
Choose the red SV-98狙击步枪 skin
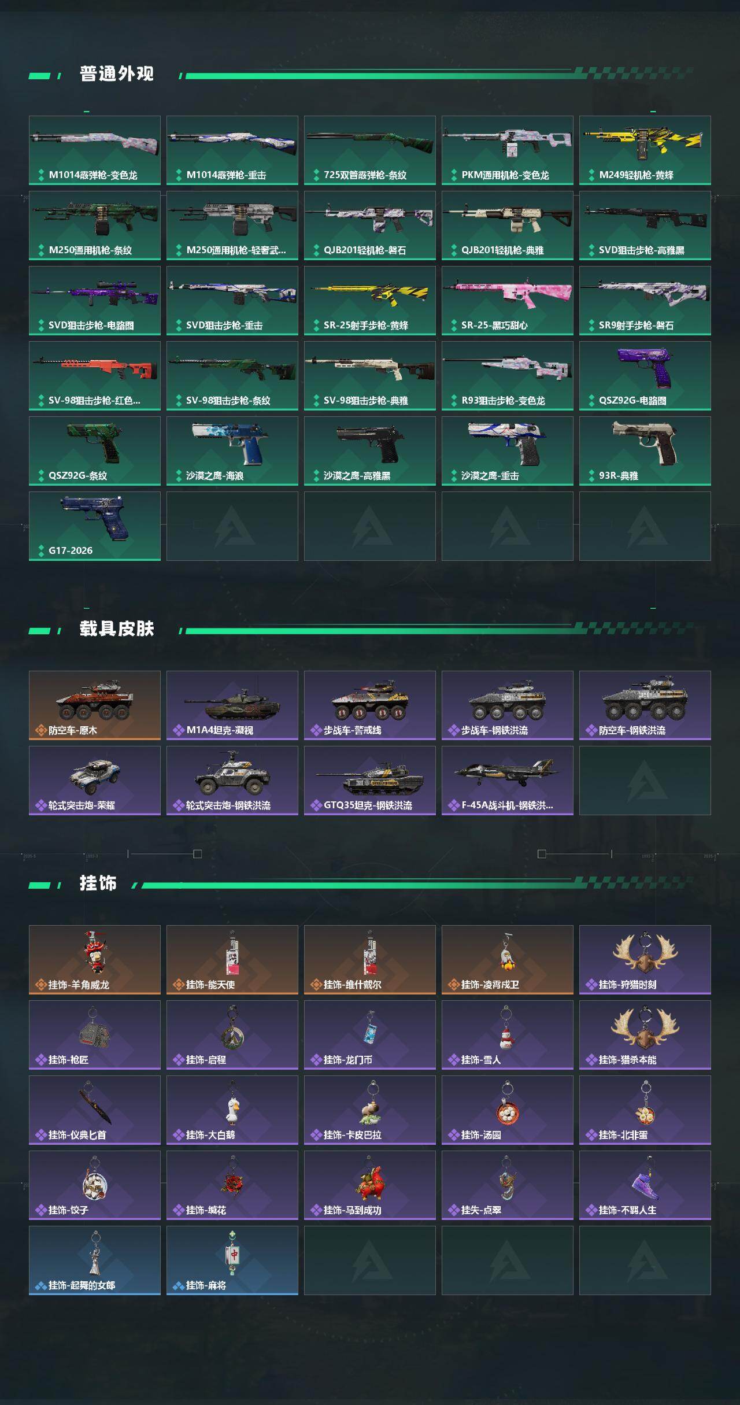click(95, 376)
